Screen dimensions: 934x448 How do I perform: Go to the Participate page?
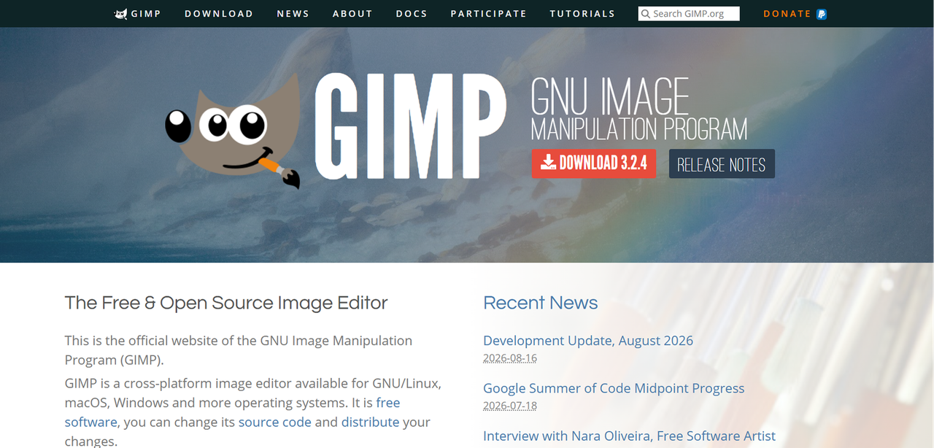coord(488,14)
